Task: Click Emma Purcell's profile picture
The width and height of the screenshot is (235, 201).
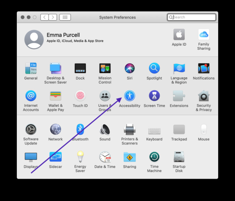Action: click(34, 39)
